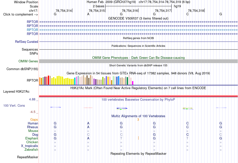Select the Mouse species row label

pyautogui.click(x=33, y=131)
